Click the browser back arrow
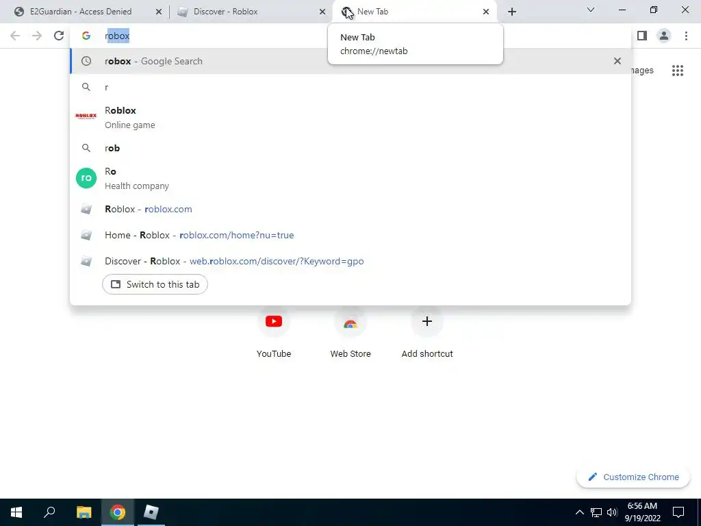Viewport: 701px width, 526px height. [15, 36]
